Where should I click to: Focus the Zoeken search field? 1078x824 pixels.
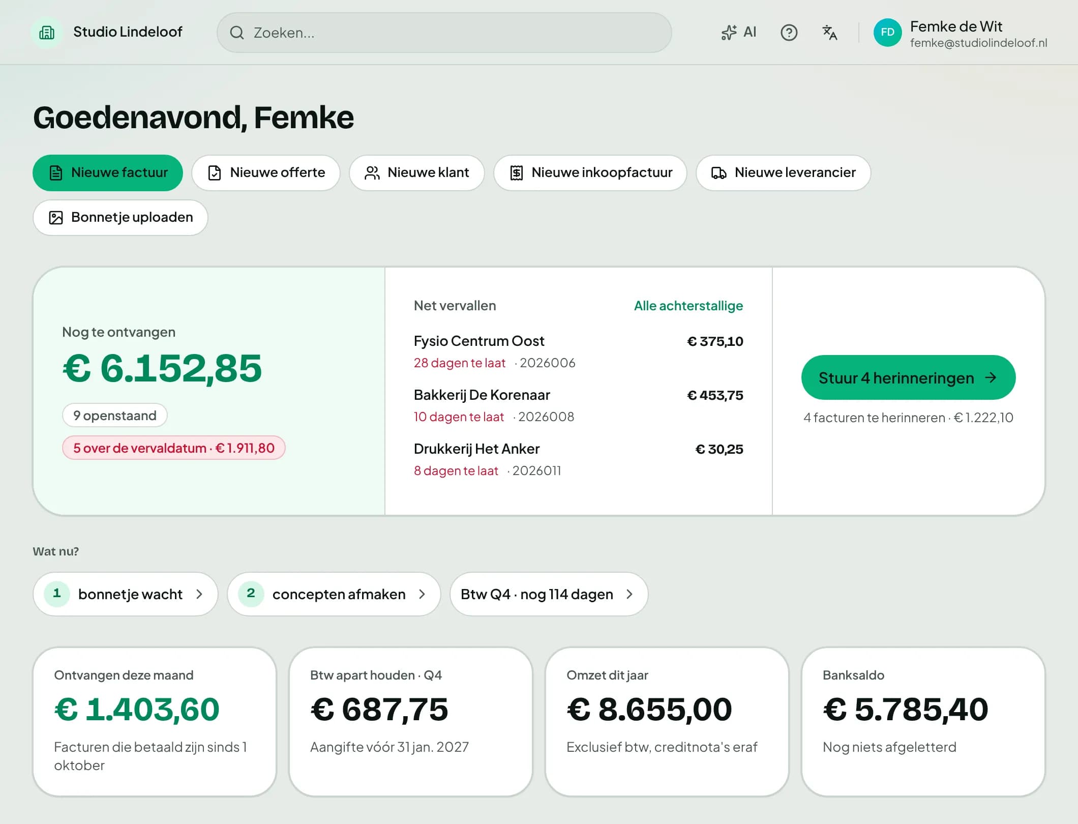(x=444, y=33)
